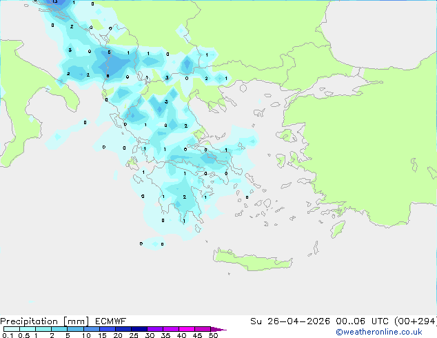Click the "Su 26-04-2026" date text
This screenshot has width=437, height=338.
(x=290, y=321)
